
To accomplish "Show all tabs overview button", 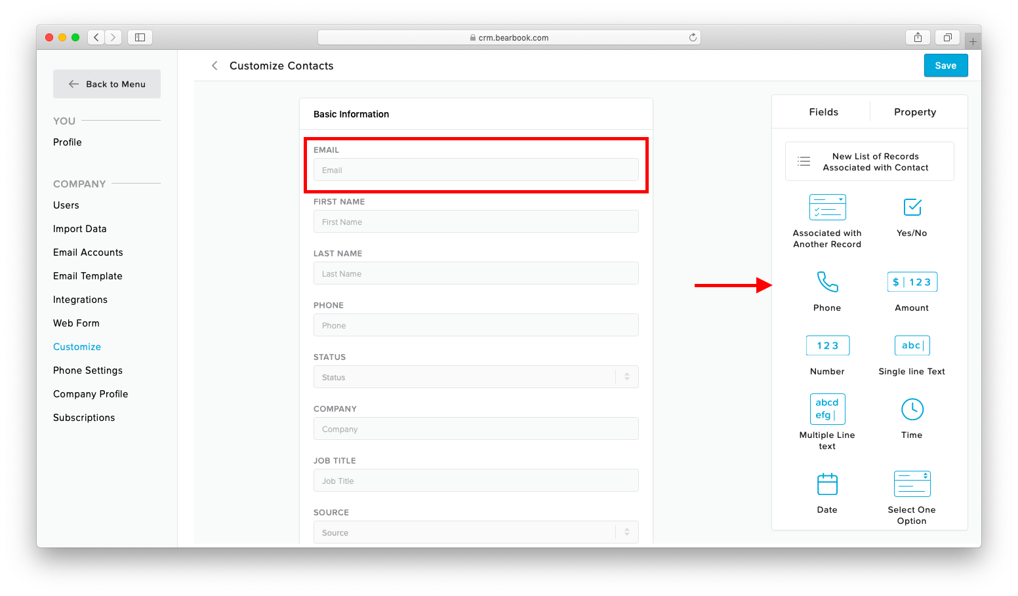I will [x=947, y=37].
